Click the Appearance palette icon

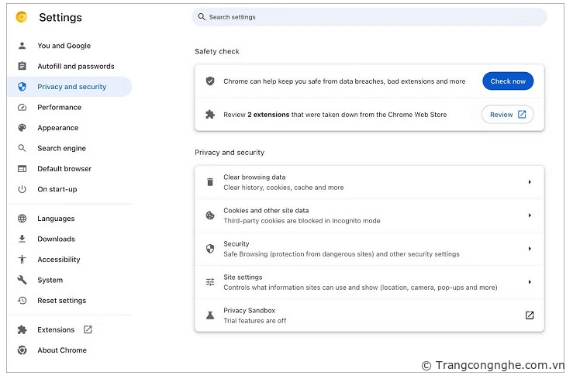pyautogui.click(x=22, y=128)
